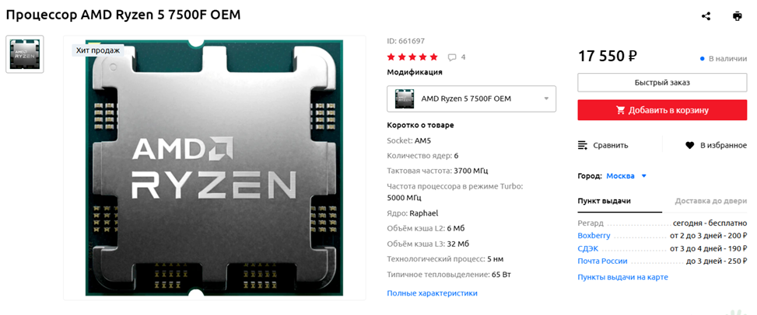Open the Полные характеристики link
Image resolution: width=757 pixels, height=315 pixels.
coord(432,293)
